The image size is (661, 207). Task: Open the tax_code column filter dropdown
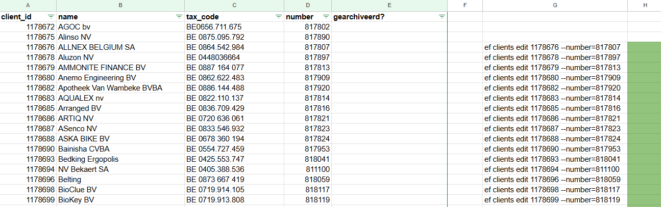pos(278,17)
